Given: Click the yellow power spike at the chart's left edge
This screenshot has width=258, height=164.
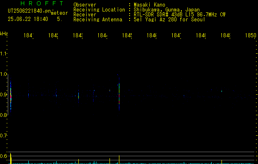Looking at the screenshot, I should point(11,158).
